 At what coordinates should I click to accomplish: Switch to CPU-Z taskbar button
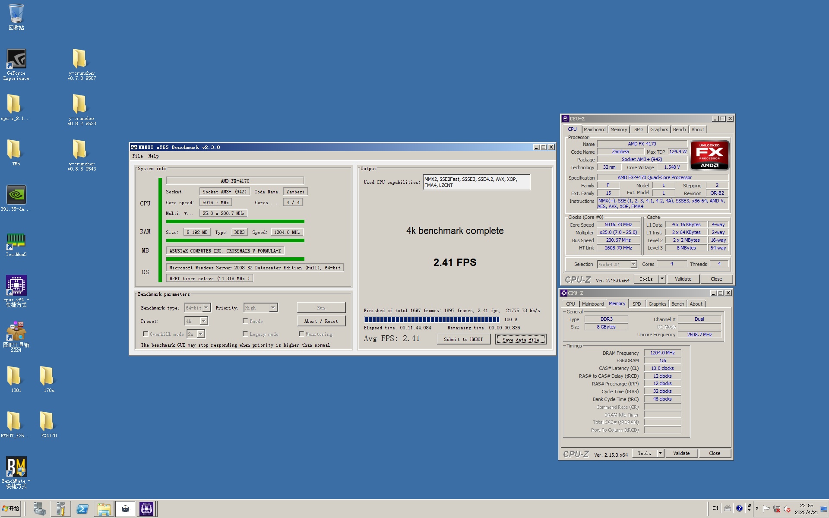tap(146, 509)
